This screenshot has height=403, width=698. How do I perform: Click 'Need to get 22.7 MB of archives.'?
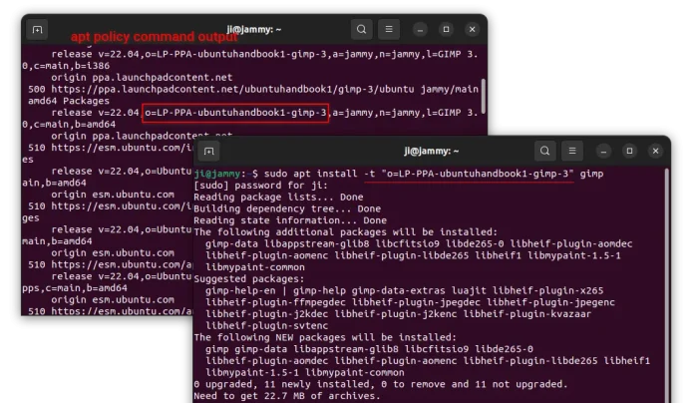[287, 395]
